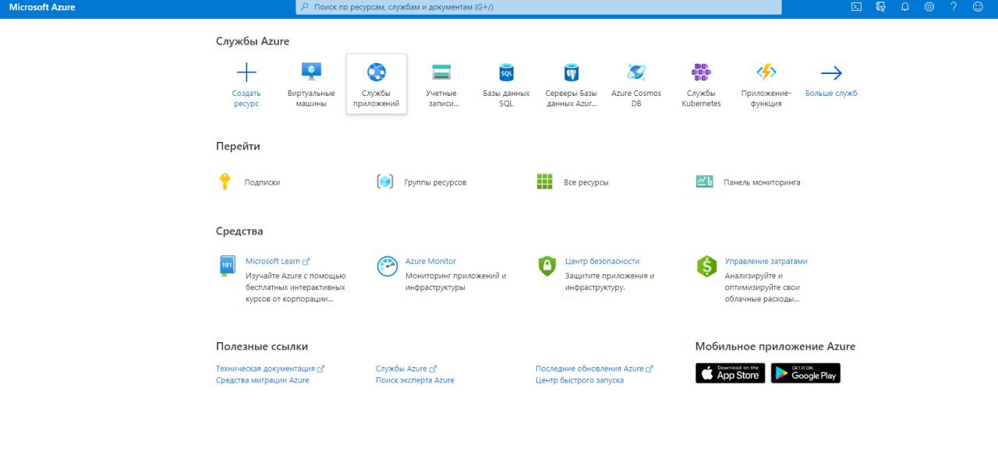Click the Больше служб arrow icon
This screenshot has height=455, width=998.
(831, 73)
